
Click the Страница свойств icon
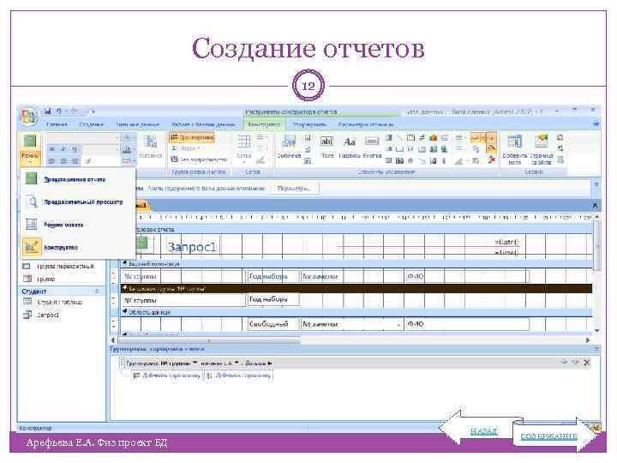[x=542, y=149]
